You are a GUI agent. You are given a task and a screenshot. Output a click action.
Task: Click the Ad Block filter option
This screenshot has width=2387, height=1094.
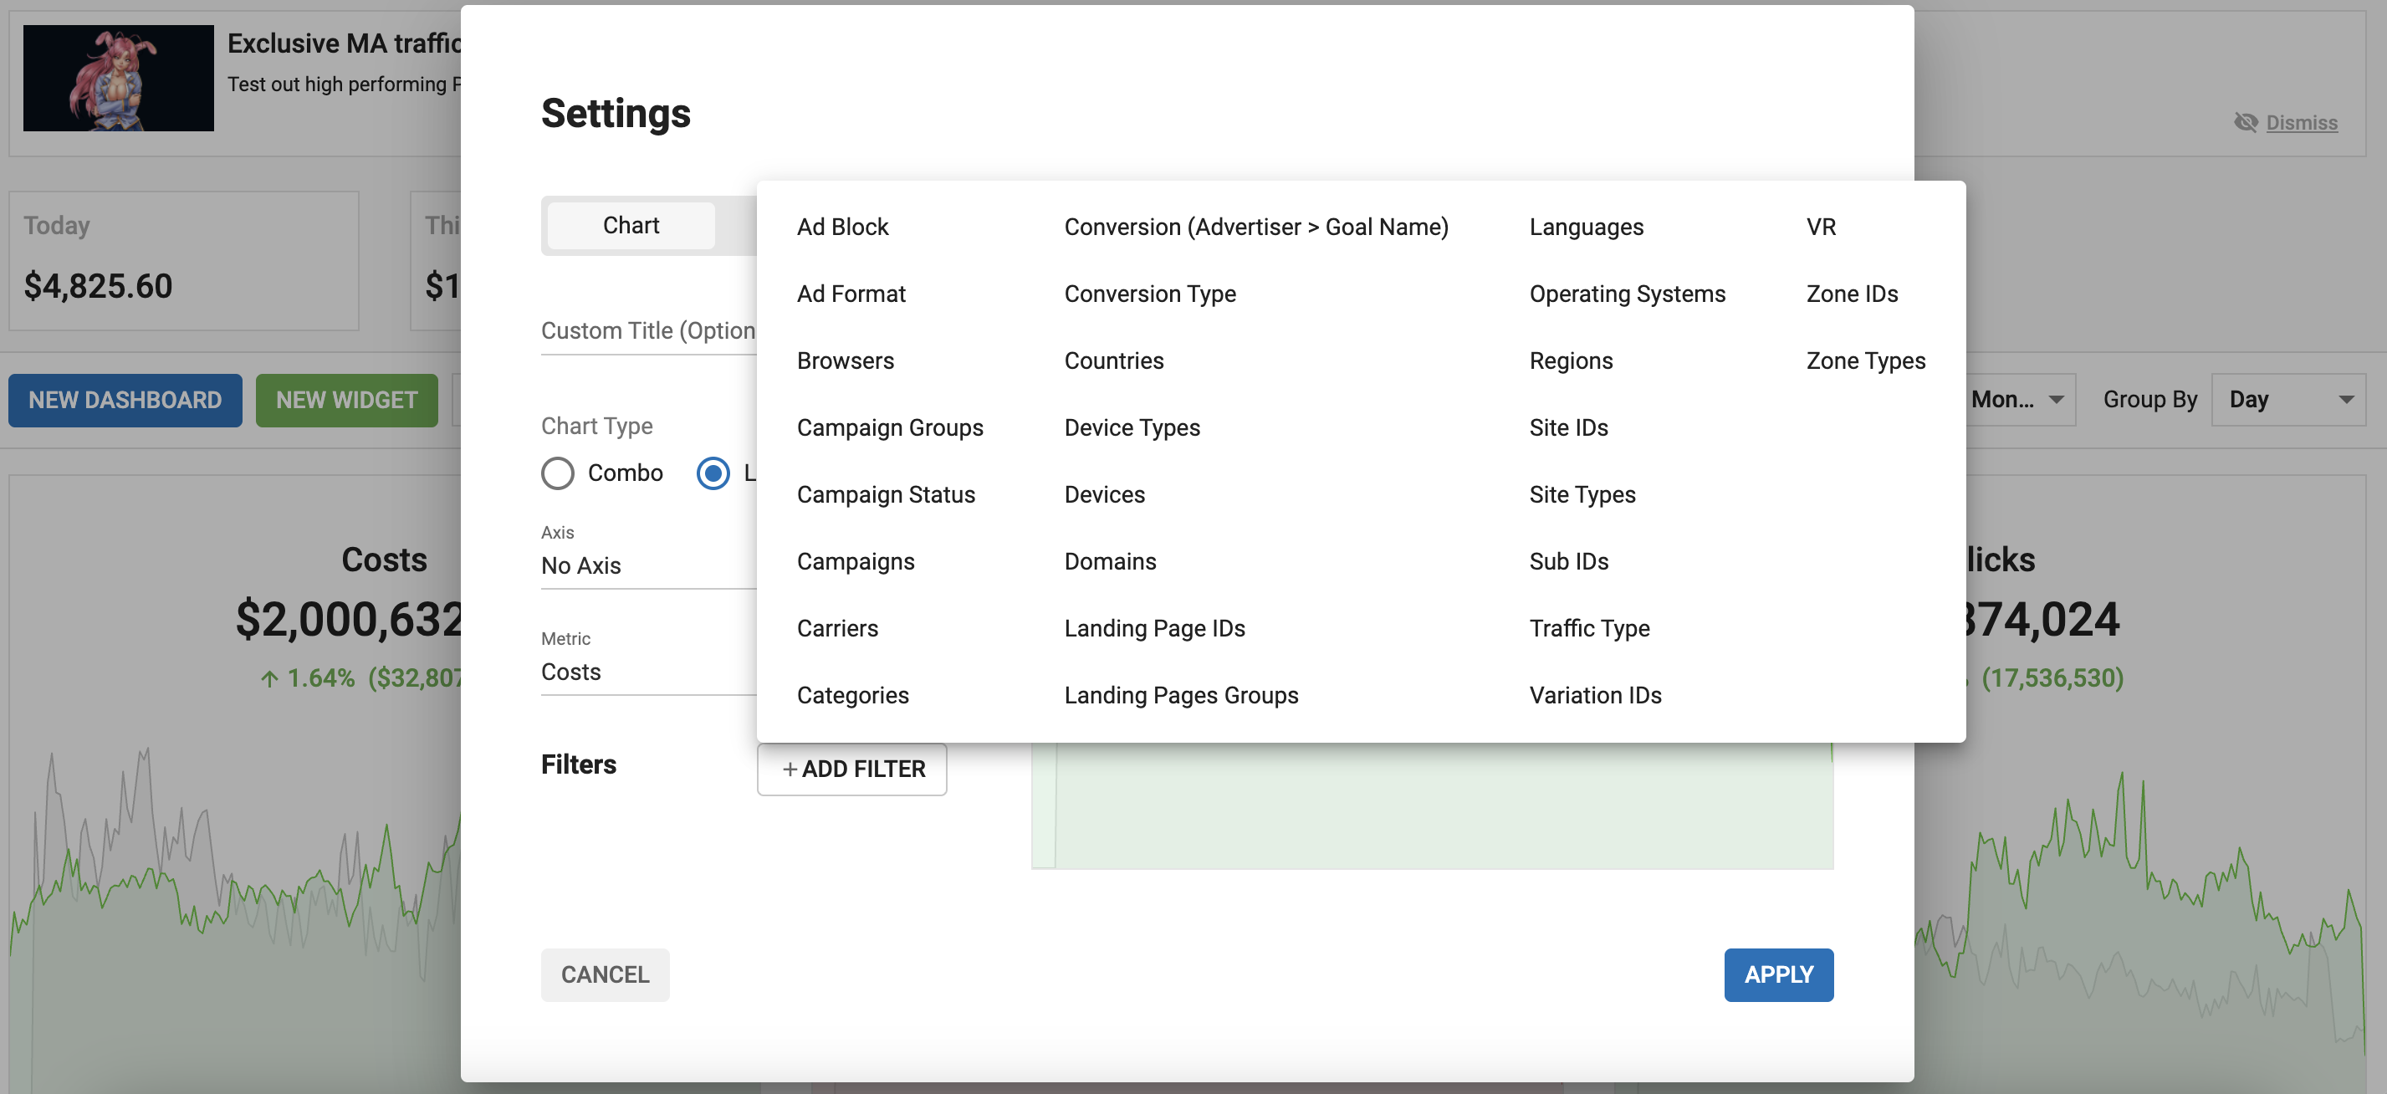[x=842, y=225]
